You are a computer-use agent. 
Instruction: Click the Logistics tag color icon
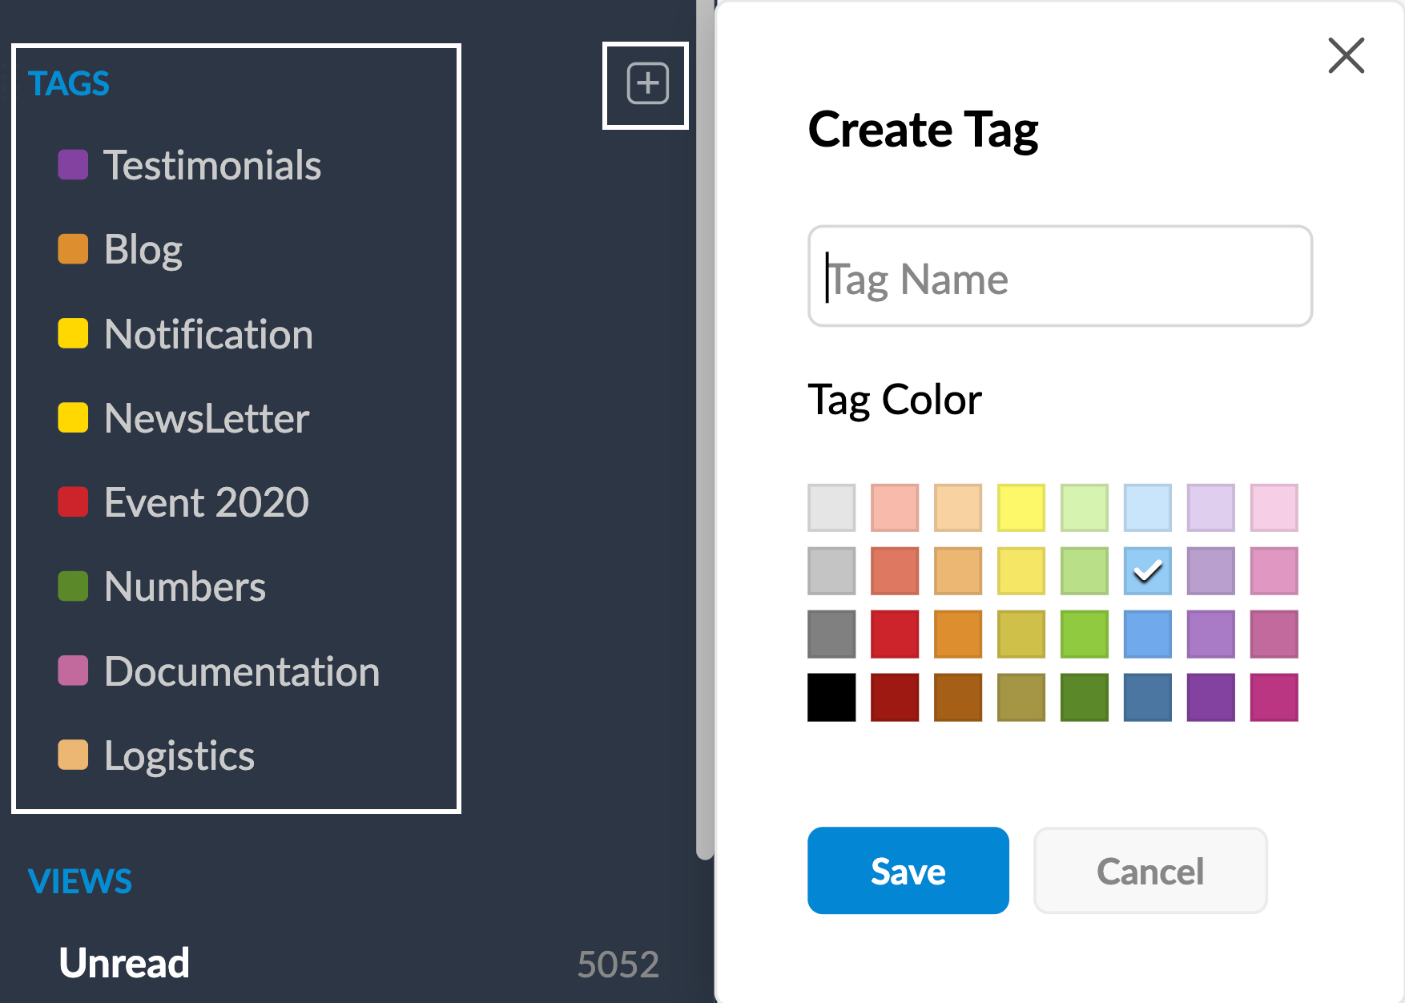[x=73, y=755]
